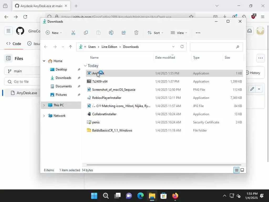
Task: Open Firefox application hamburger menu
Action: click(x=263, y=17)
